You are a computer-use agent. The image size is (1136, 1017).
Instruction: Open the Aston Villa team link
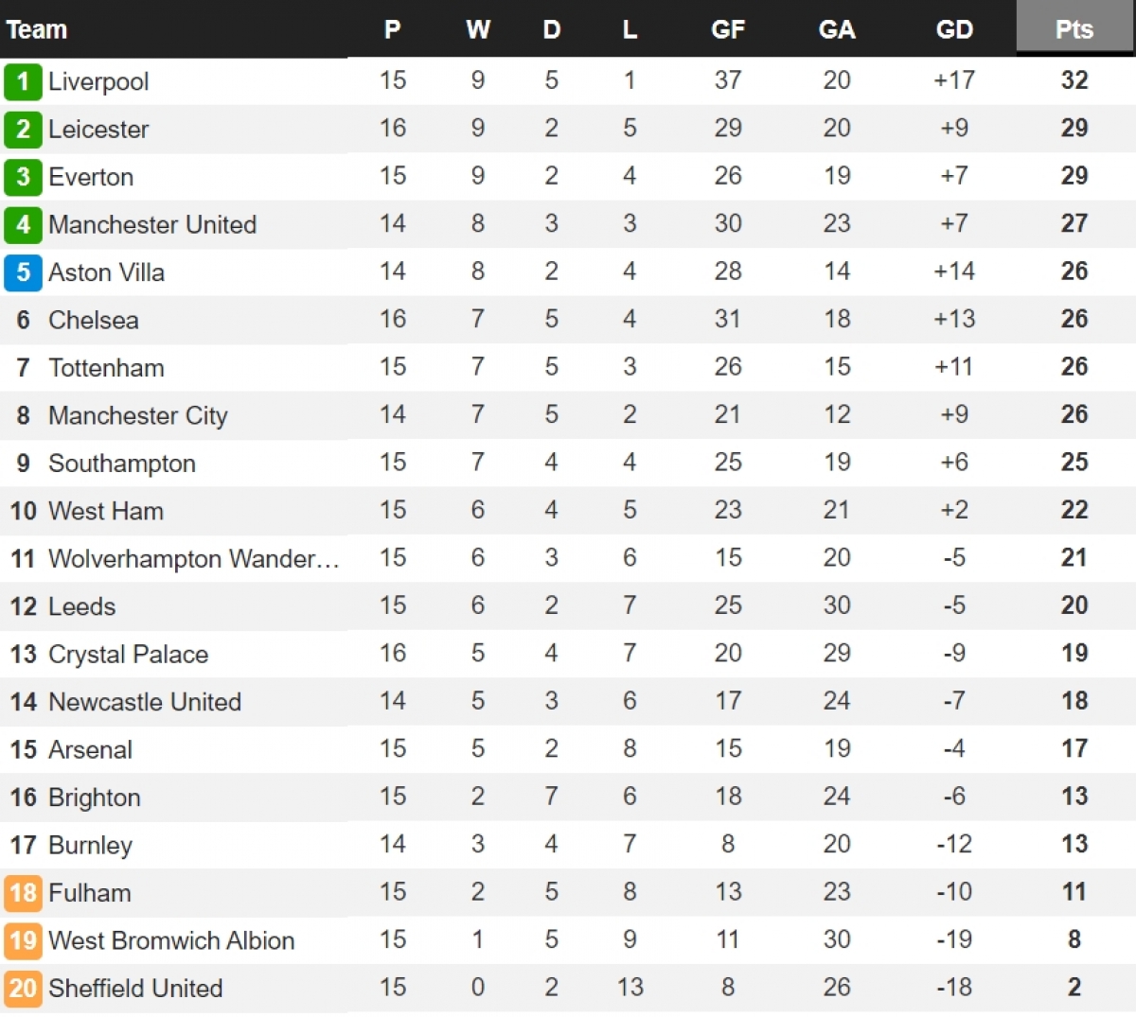point(106,272)
